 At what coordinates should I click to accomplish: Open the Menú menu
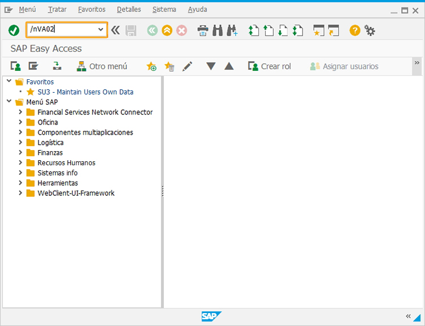pos(27,10)
